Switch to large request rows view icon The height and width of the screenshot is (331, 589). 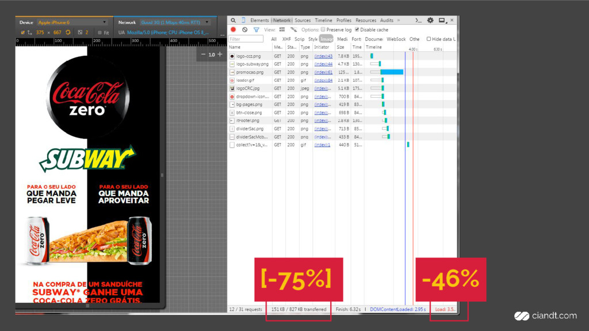click(282, 30)
